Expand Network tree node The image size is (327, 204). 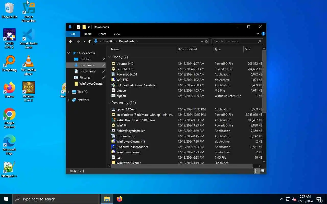(69, 100)
